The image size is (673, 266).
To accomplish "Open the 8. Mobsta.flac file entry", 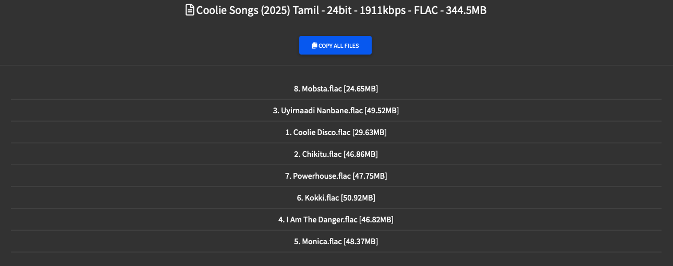I will (x=336, y=89).
